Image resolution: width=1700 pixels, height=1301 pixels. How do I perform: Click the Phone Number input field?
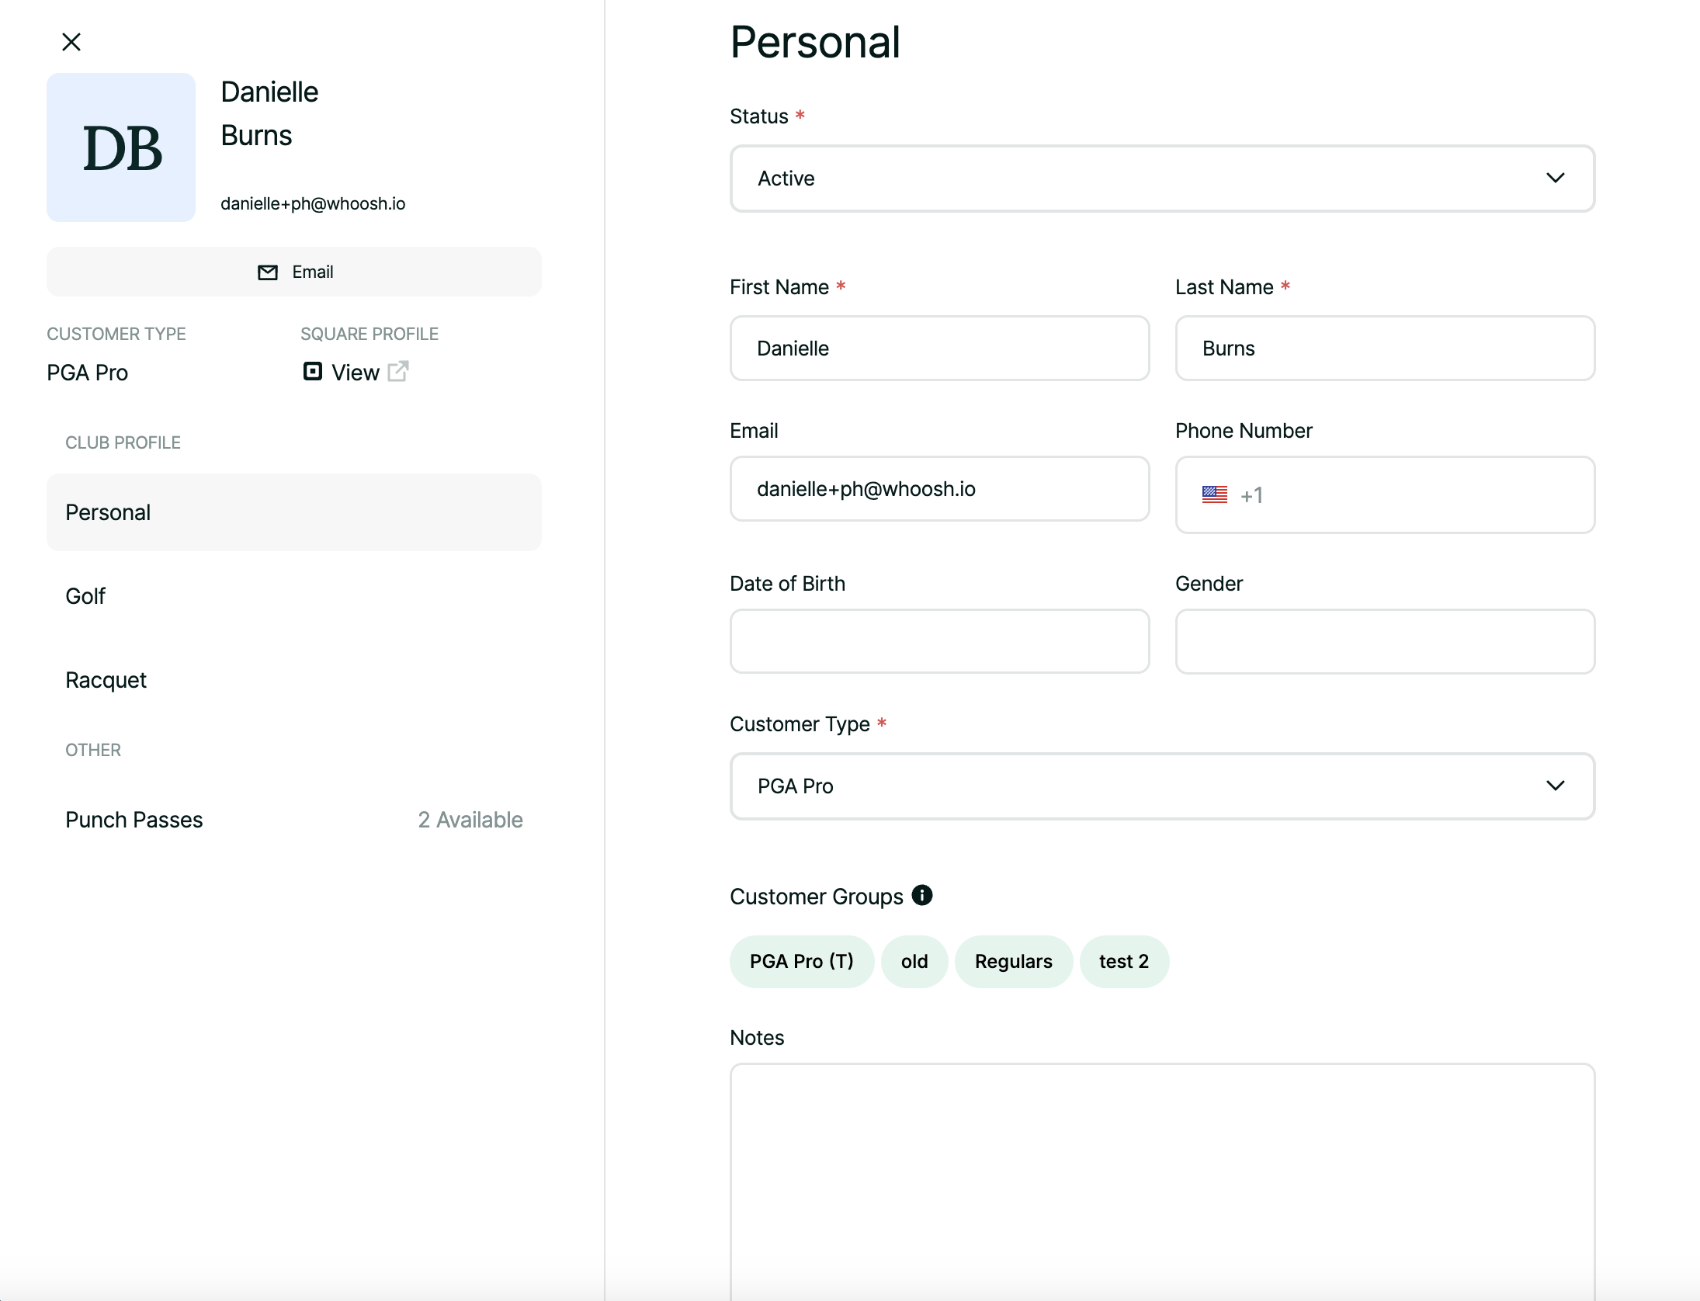[1385, 495]
